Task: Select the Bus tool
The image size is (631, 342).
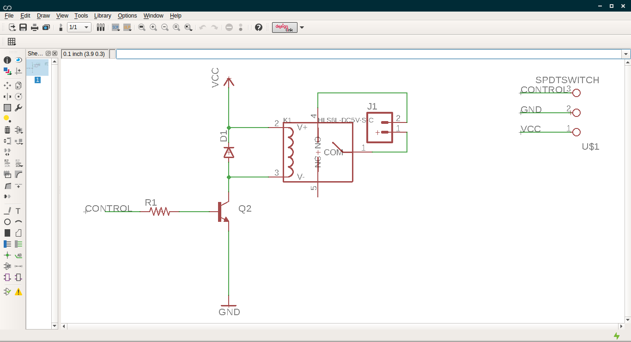Action: click(7, 244)
